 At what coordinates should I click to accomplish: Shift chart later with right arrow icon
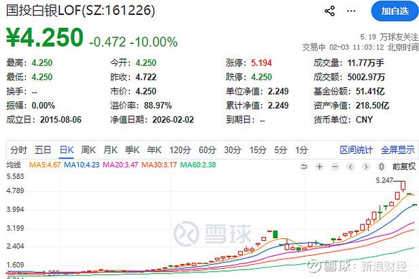coord(366,167)
